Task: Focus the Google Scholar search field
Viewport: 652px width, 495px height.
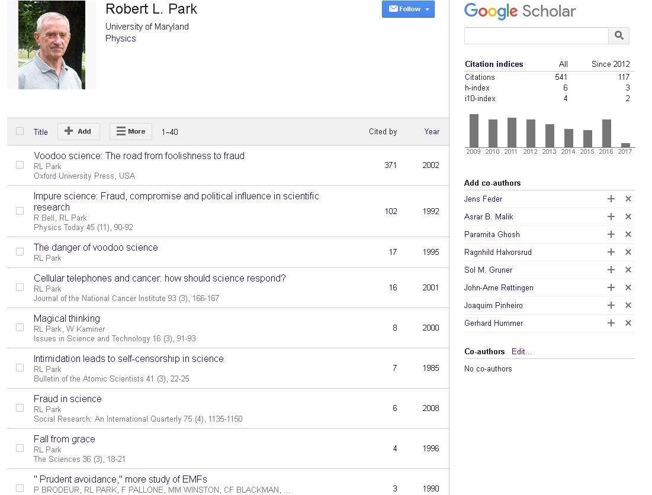Action: click(x=537, y=35)
